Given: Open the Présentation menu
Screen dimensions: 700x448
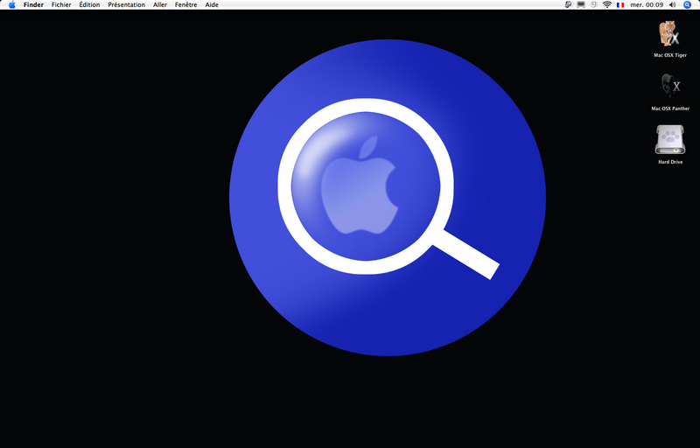Looking at the screenshot, I should (x=126, y=5).
